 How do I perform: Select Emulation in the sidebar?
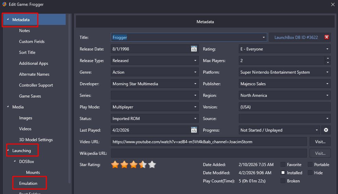[28, 183]
